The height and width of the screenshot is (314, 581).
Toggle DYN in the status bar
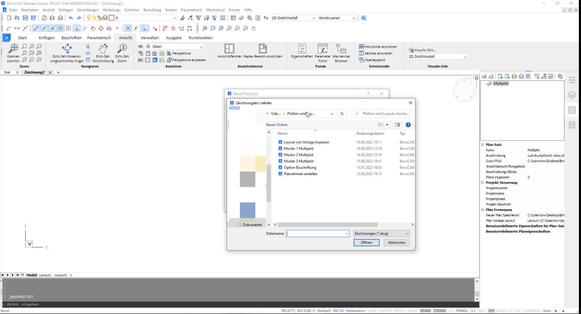[x=491, y=311]
